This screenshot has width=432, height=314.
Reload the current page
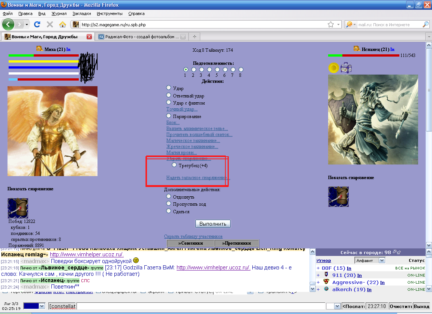coord(37,24)
